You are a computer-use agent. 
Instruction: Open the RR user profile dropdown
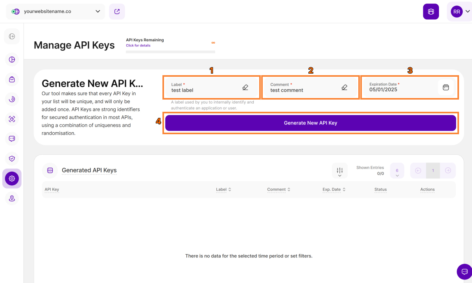(x=460, y=11)
